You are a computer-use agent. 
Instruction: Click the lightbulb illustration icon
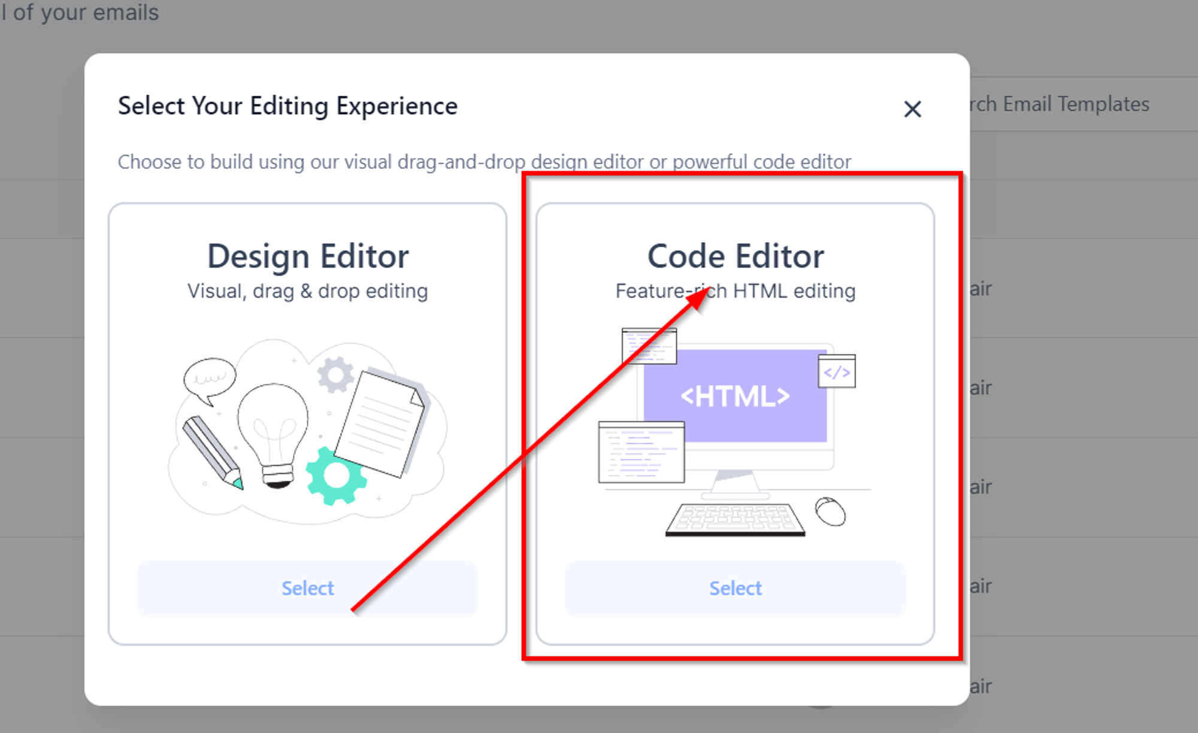273,435
